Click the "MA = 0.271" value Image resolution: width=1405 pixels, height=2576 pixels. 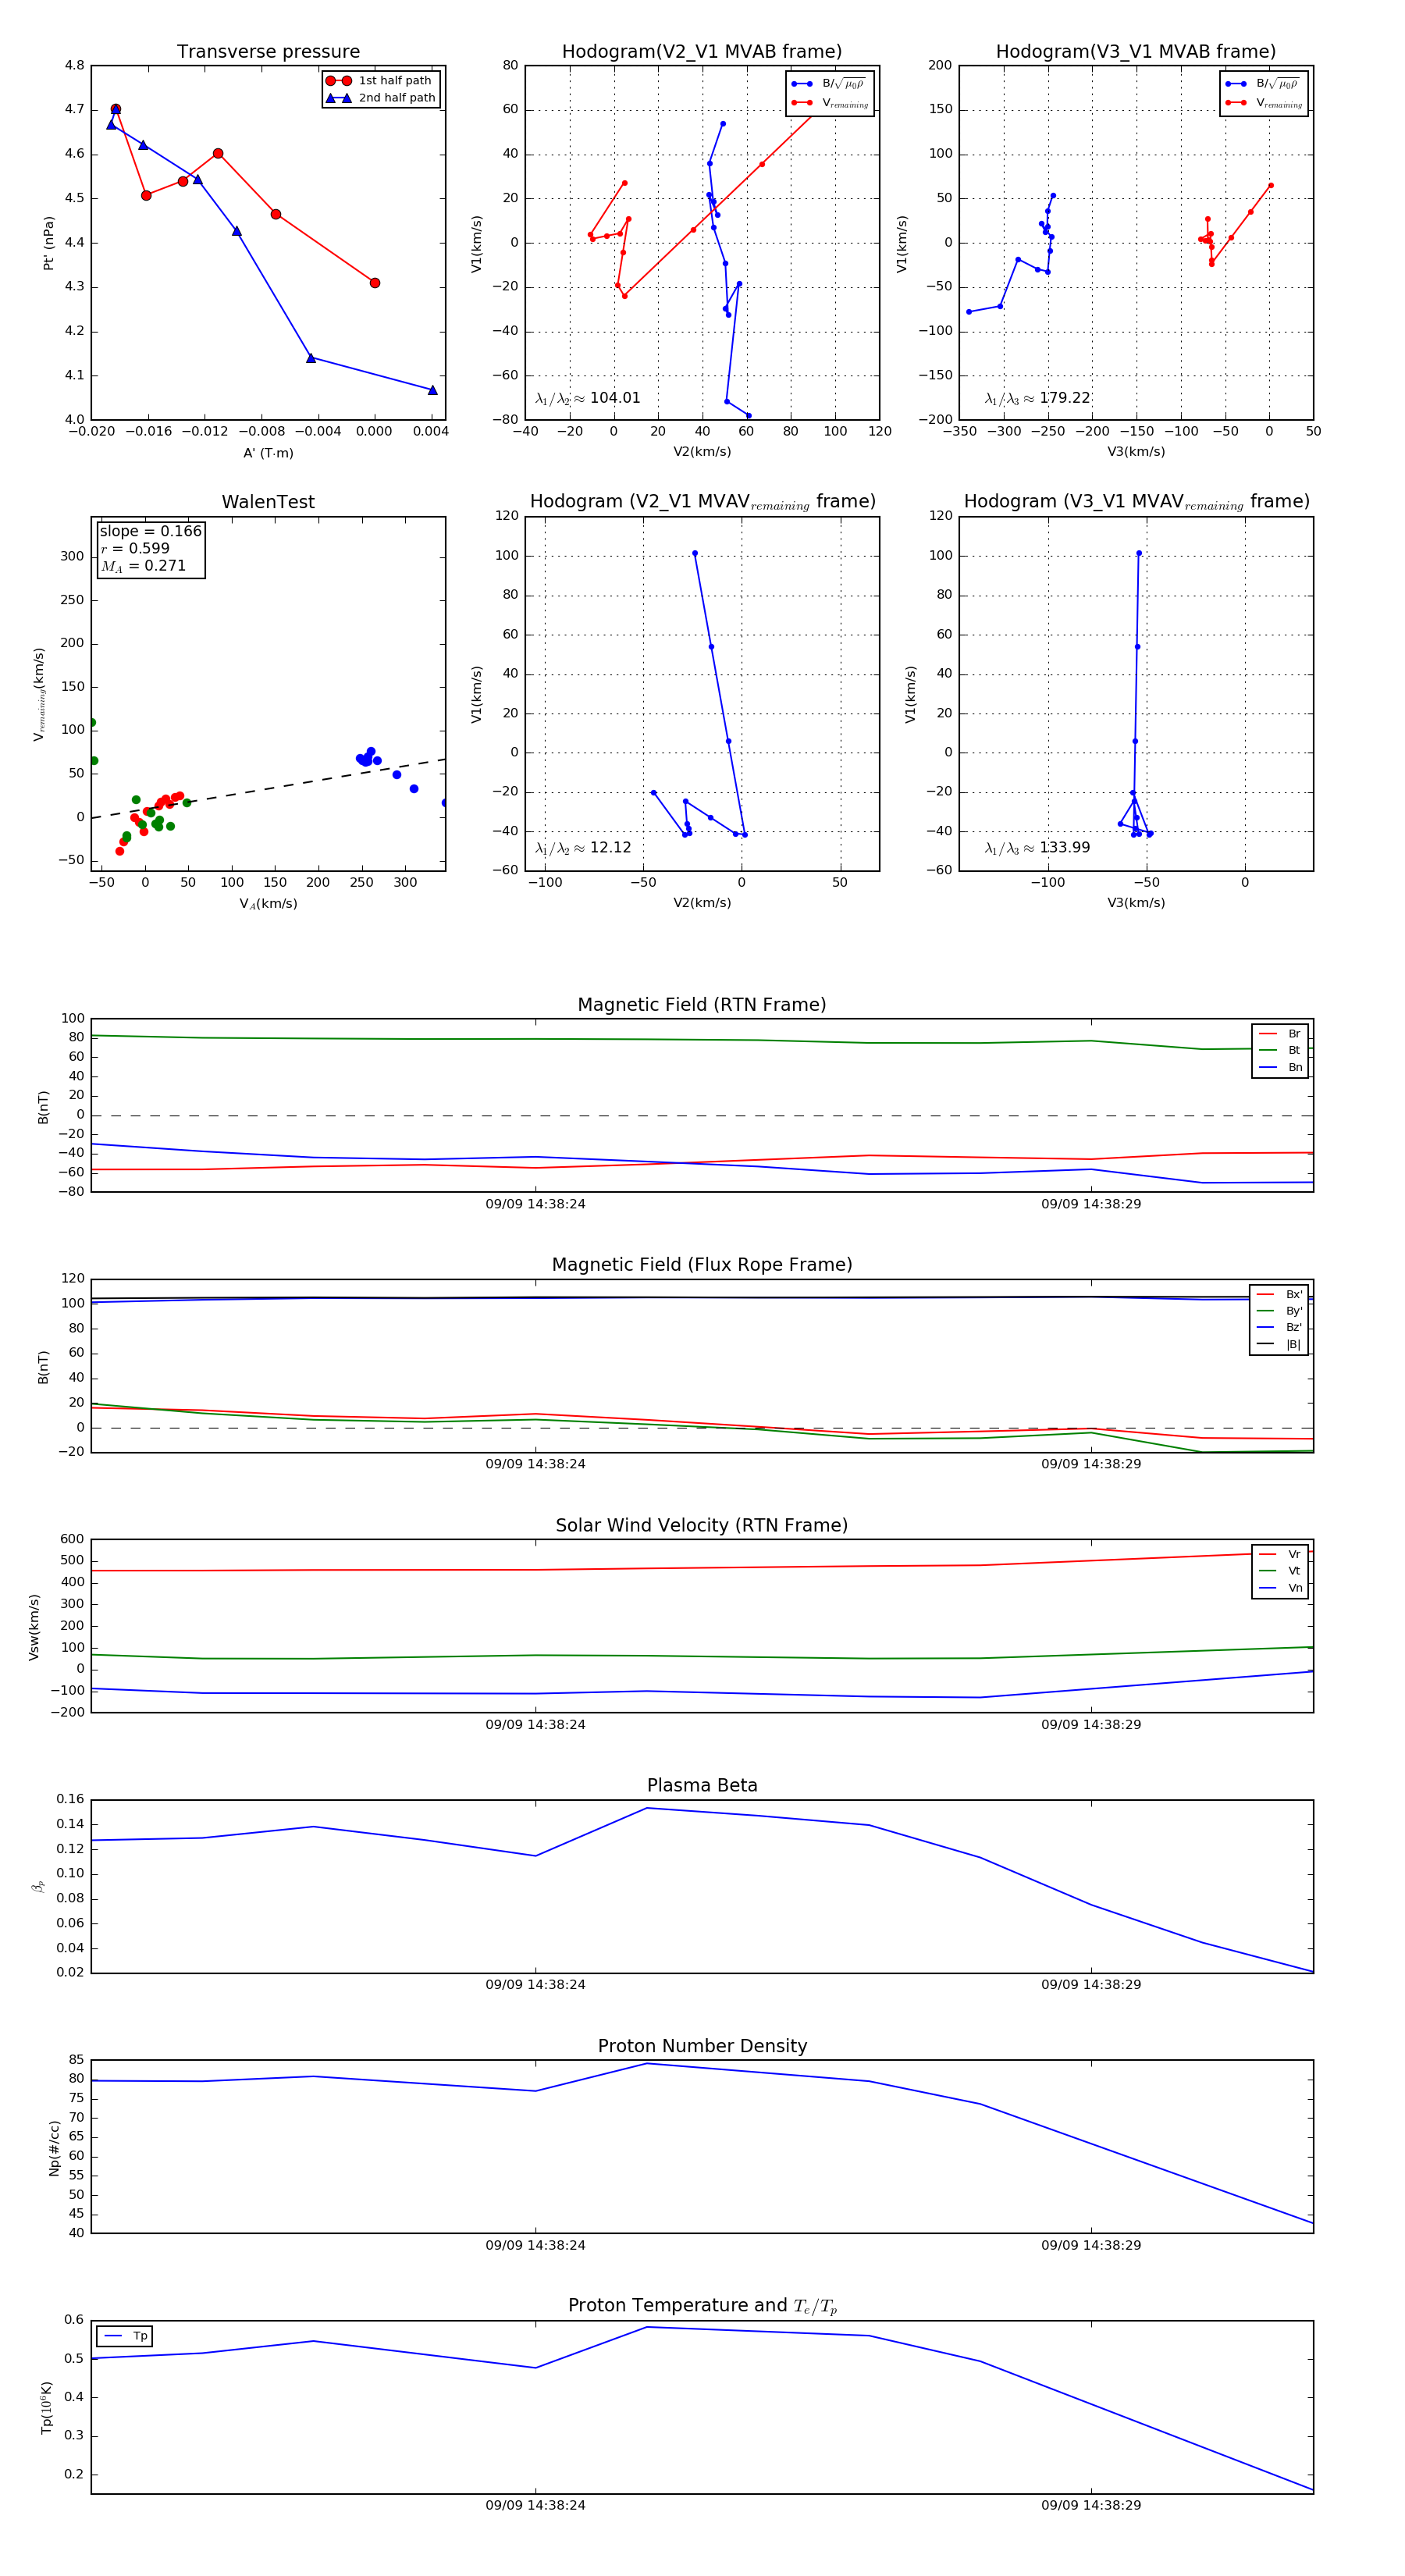[143, 566]
